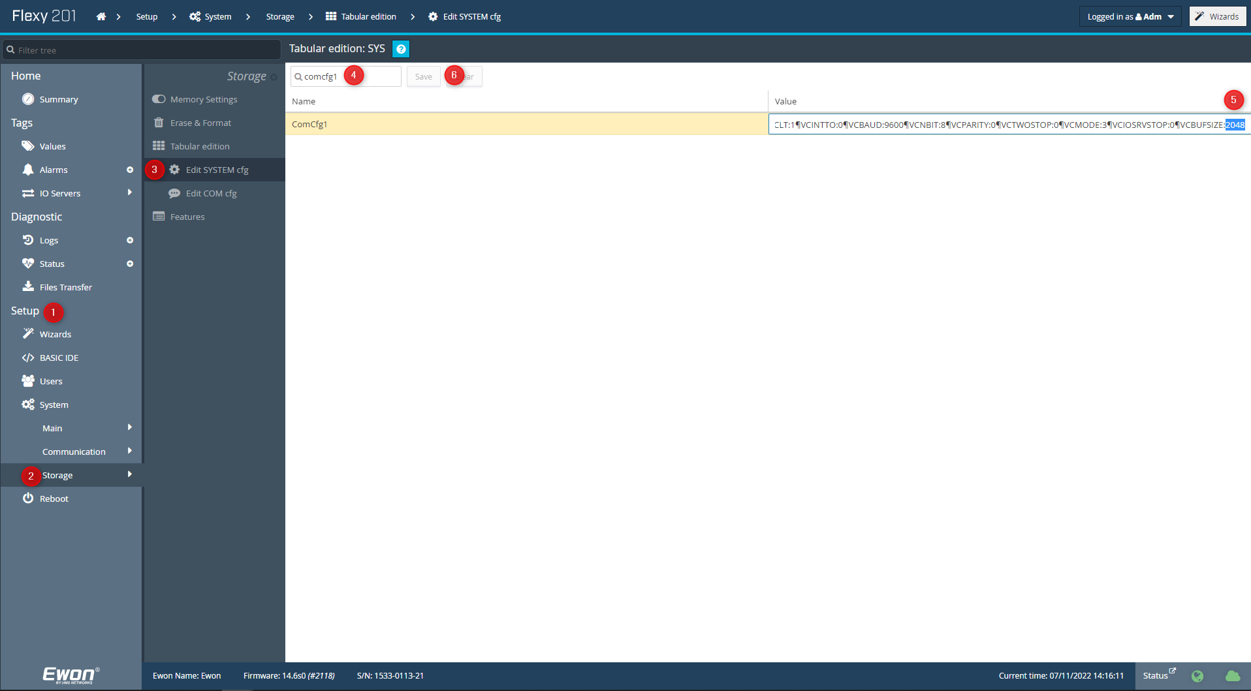The height and width of the screenshot is (691, 1251).
Task: Expand the Communication submenu arrow
Action: pos(130,451)
